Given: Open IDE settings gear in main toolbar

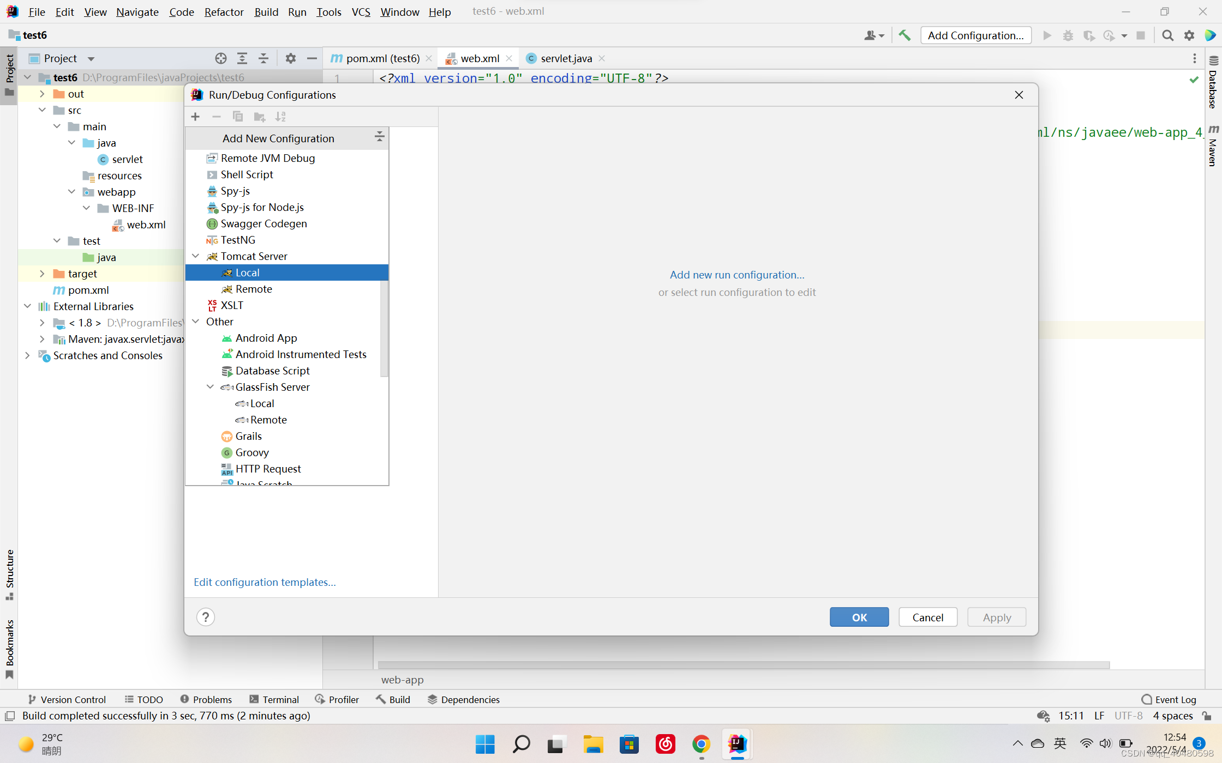Looking at the screenshot, I should tap(1189, 35).
